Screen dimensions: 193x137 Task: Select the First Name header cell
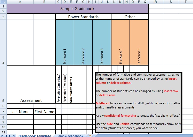tap(44, 112)
